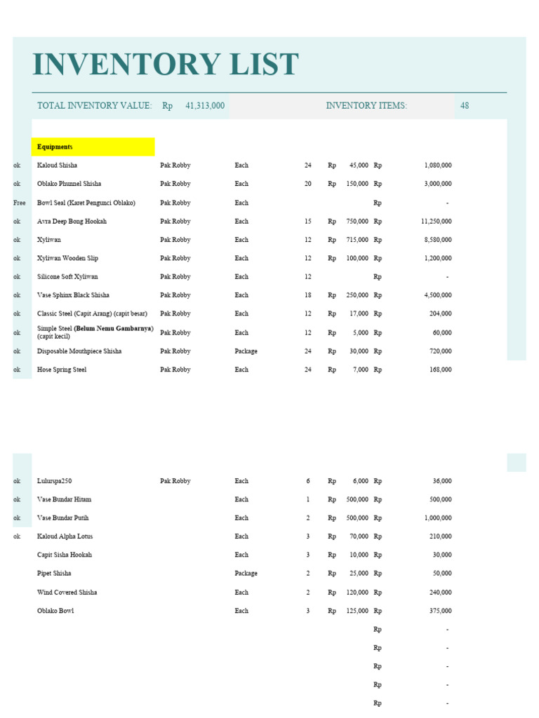Select unit price 750,000 cell
The width and height of the screenshot is (539, 718).
click(357, 222)
